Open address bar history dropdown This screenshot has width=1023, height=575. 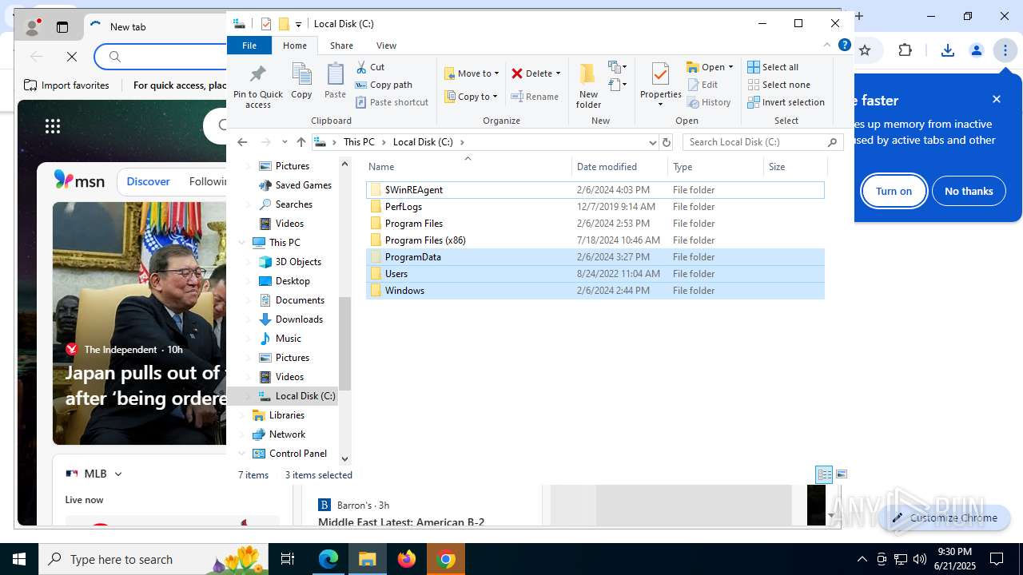(652, 142)
